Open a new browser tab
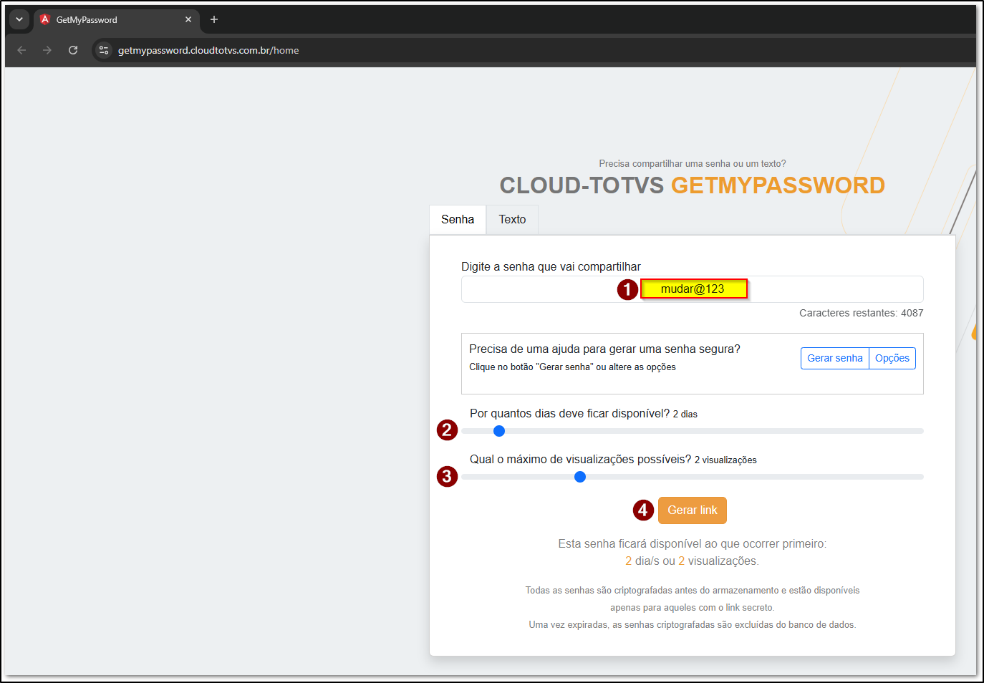The height and width of the screenshot is (683, 984). (x=213, y=19)
